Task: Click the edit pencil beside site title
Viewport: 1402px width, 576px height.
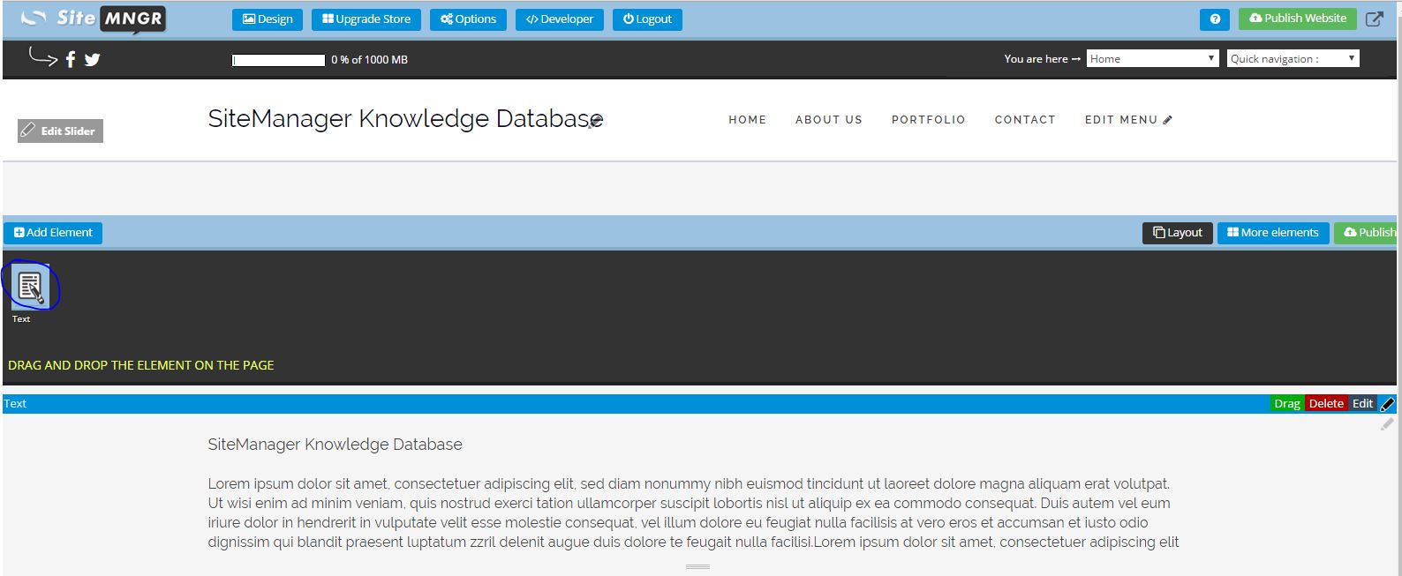Action: pyautogui.click(x=598, y=121)
